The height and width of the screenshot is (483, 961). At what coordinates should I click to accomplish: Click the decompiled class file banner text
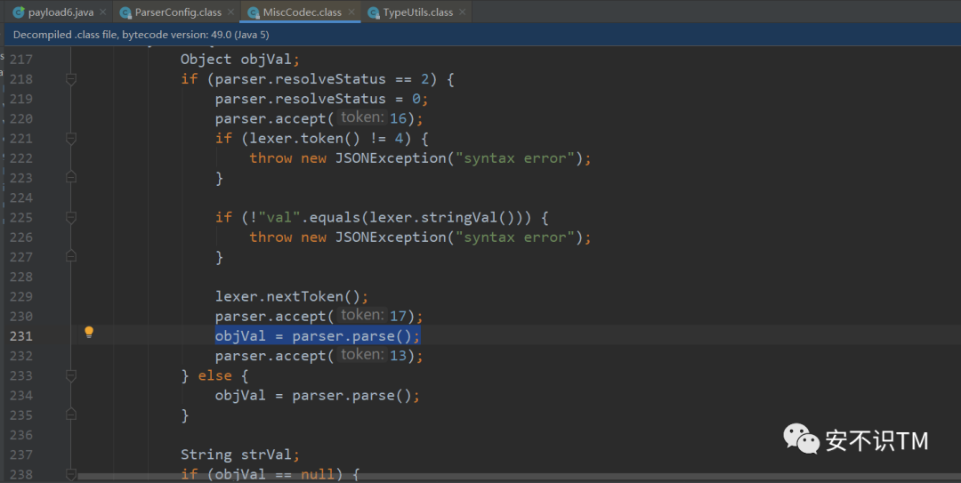click(141, 35)
